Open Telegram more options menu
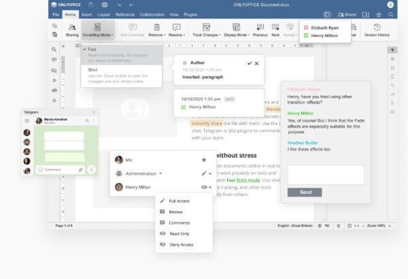The height and width of the screenshot is (279, 408). point(94,120)
